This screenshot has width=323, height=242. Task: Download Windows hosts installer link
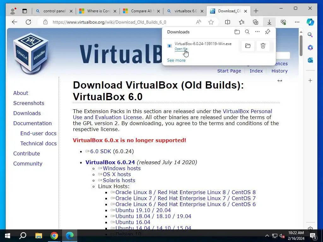pos(121,168)
